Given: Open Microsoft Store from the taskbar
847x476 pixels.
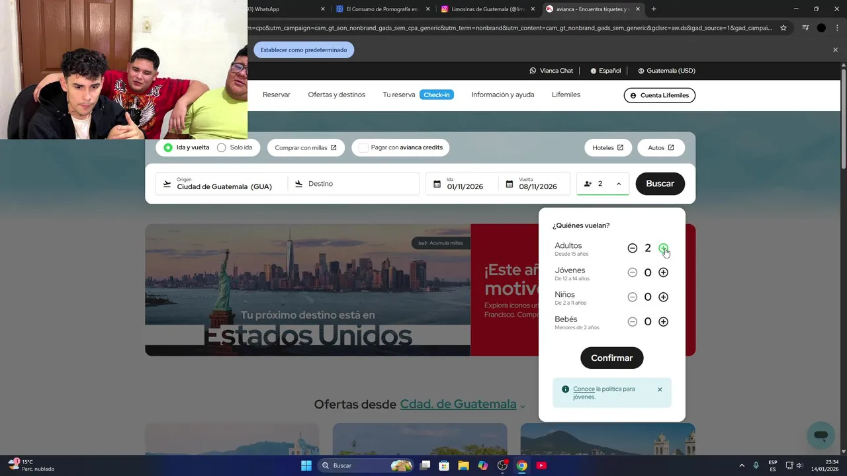Looking at the screenshot, I should coord(444,465).
